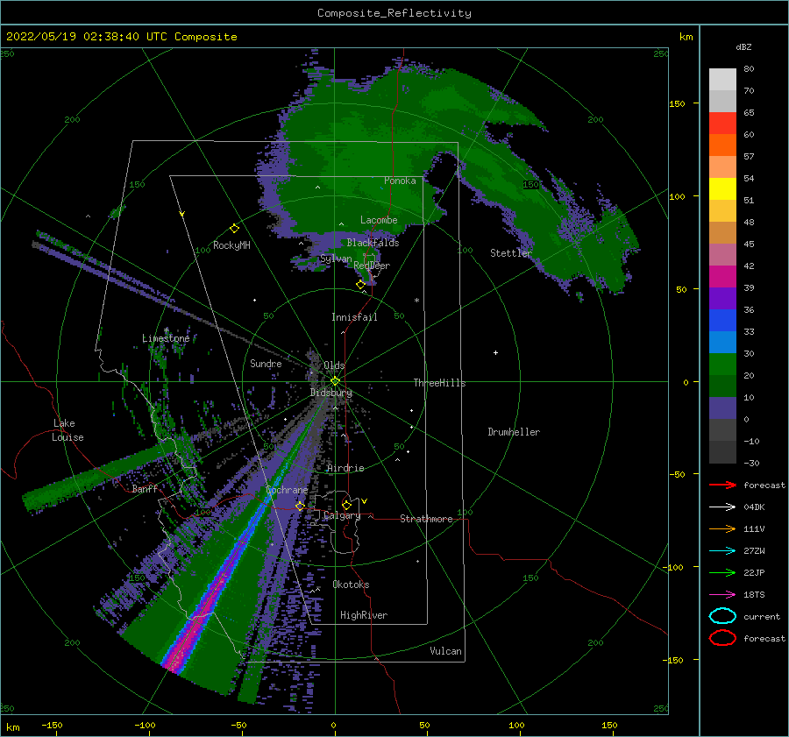This screenshot has width=789, height=737.
Task: Click the Vulcan town label
Action: click(x=446, y=651)
